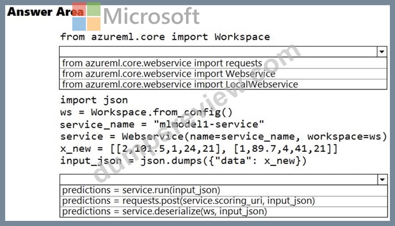Select 'predictions = service.run(input_json)' option
395x226 pixels.
[223, 190]
